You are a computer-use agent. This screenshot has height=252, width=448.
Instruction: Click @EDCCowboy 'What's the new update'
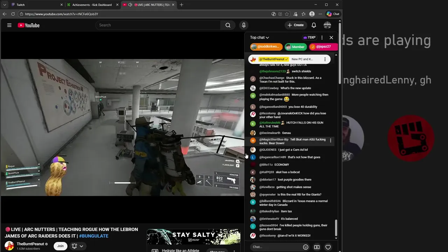coord(296,88)
